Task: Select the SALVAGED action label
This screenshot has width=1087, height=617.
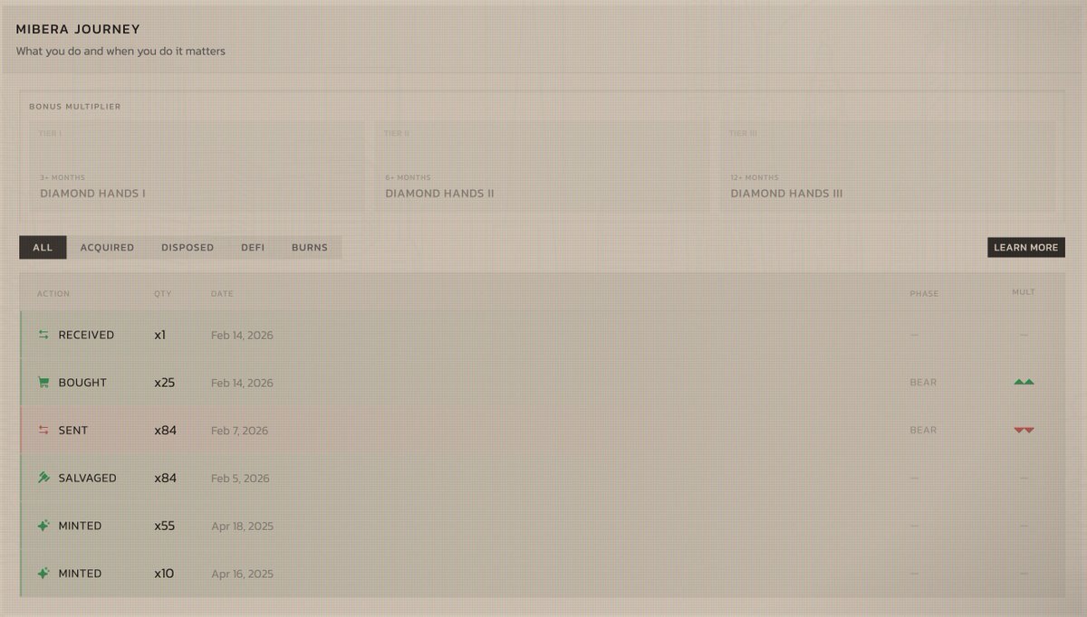Action: click(87, 478)
